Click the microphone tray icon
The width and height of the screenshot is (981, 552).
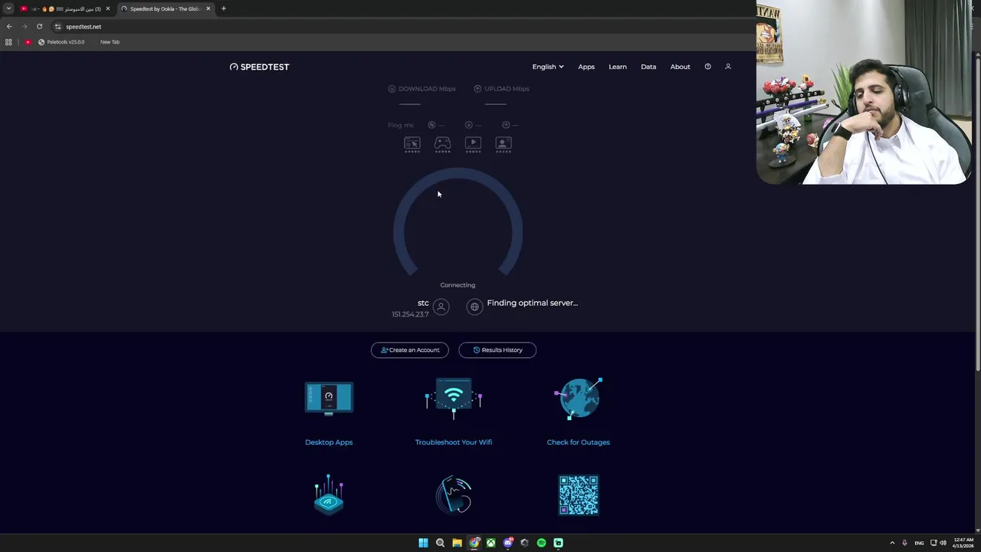(x=904, y=543)
